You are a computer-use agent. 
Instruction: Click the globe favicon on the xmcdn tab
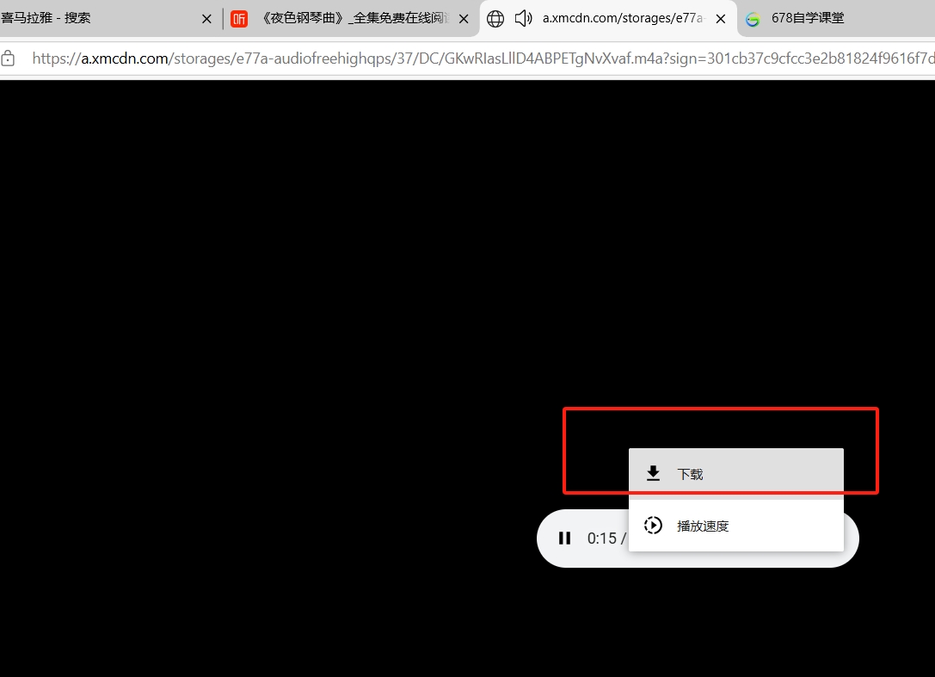coord(495,19)
